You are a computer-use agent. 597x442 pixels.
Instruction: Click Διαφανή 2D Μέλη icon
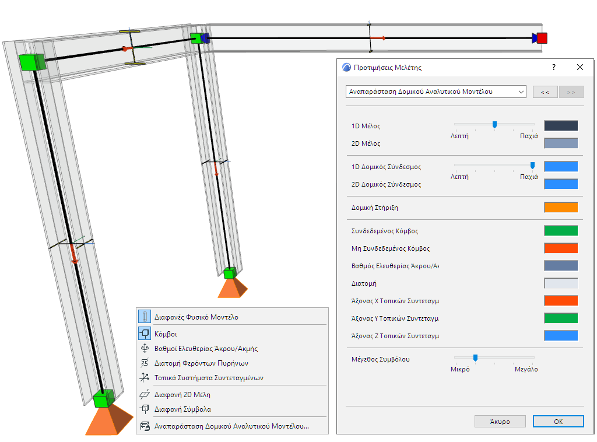tap(145, 394)
